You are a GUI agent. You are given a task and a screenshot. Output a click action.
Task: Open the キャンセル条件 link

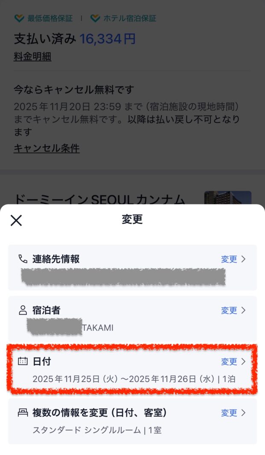click(x=47, y=148)
